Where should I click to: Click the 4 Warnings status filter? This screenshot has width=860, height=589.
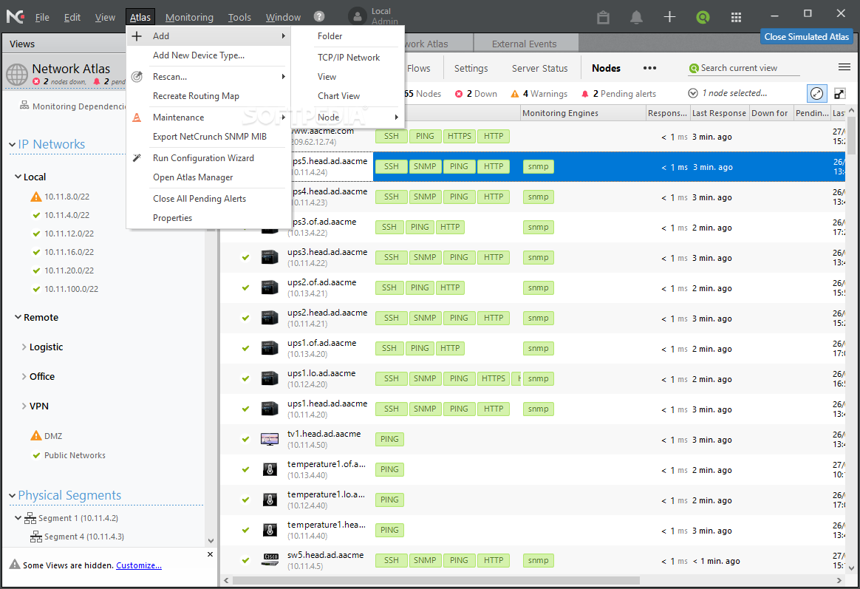539,94
